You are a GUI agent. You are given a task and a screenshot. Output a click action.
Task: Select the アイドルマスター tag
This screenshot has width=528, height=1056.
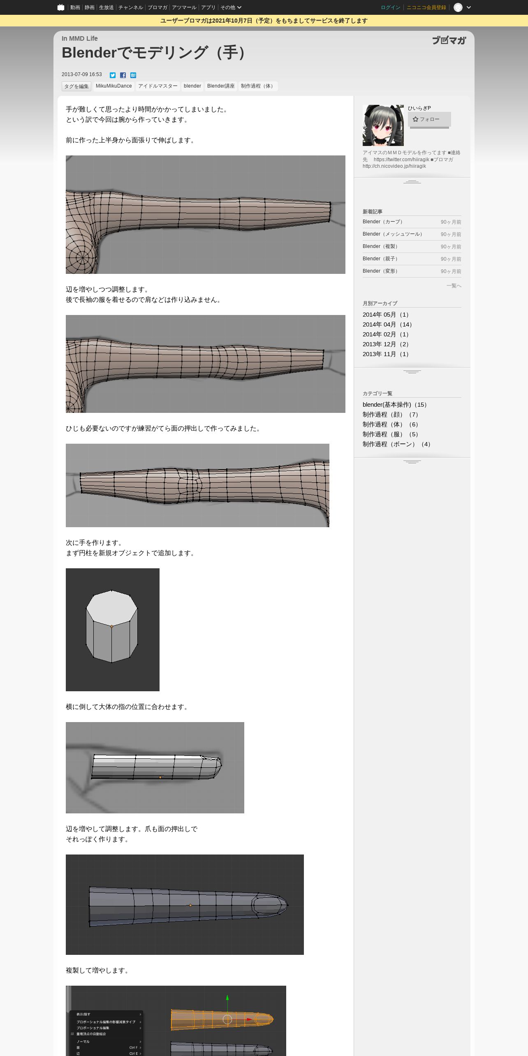tap(158, 86)
